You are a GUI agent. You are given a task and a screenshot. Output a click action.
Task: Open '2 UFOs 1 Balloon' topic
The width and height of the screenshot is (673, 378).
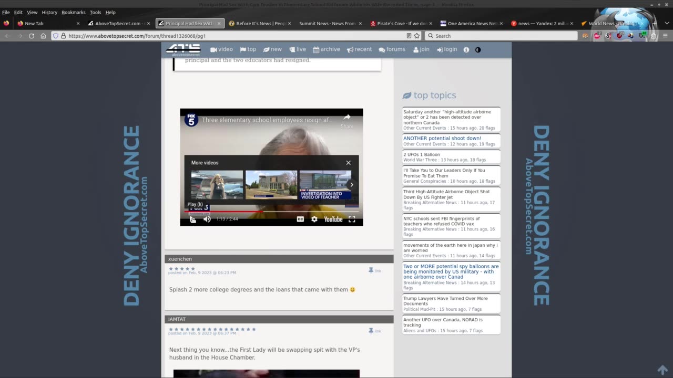[422, 154]
